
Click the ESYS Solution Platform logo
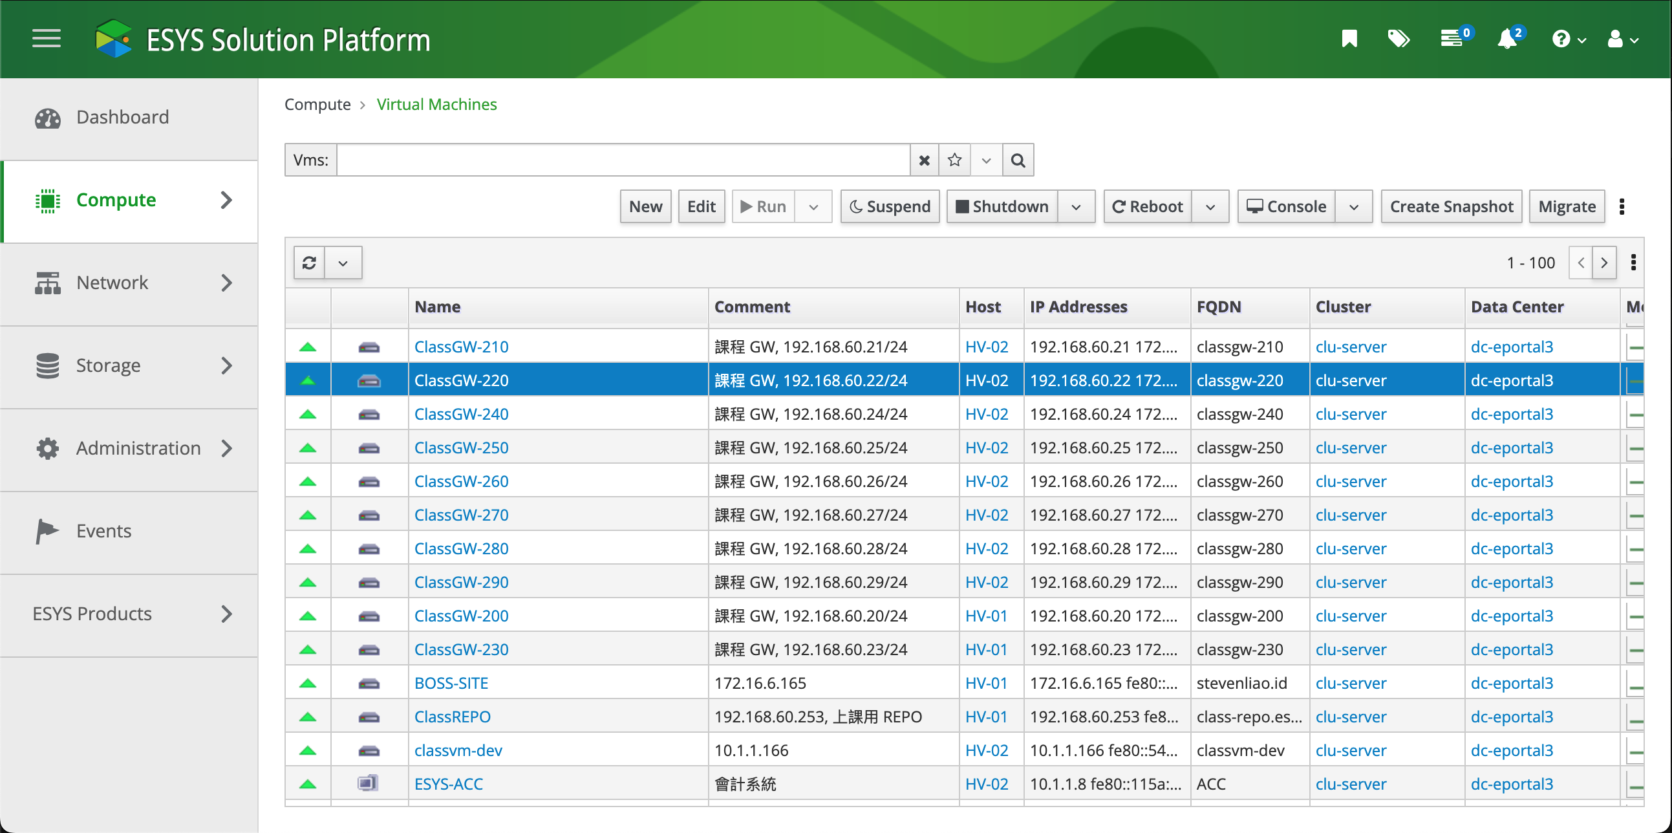(263, 39)
